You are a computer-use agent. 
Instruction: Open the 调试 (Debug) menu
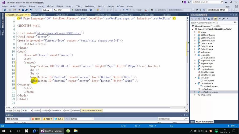point(50,6)
